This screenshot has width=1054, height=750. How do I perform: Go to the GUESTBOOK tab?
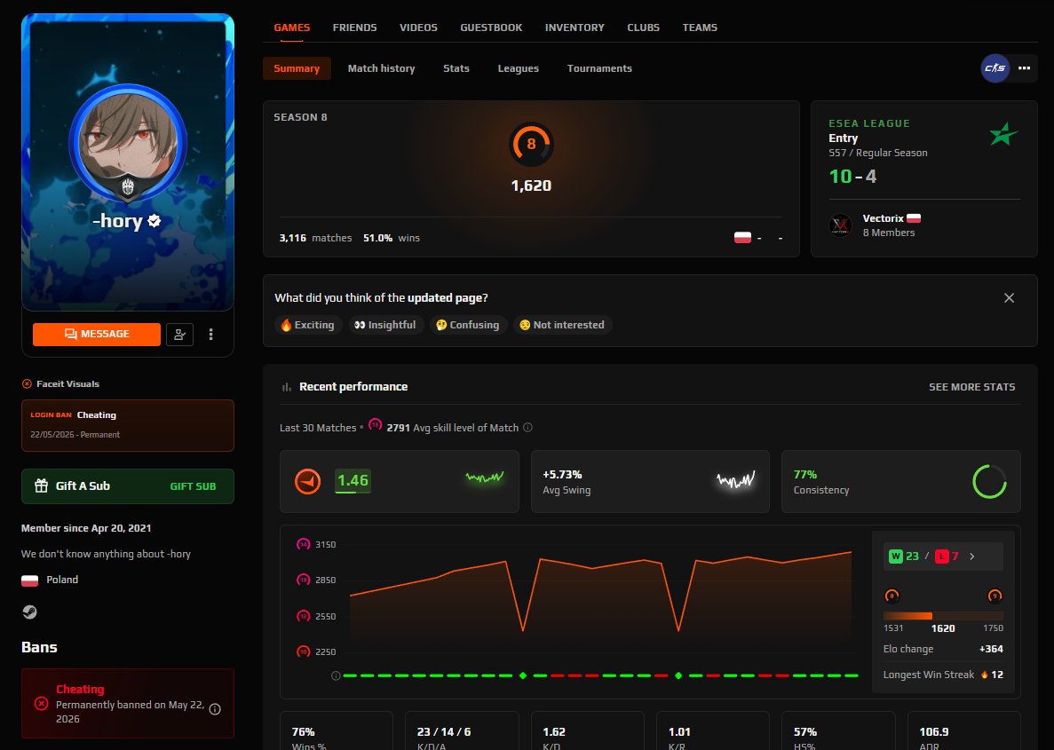coord(491,28)
